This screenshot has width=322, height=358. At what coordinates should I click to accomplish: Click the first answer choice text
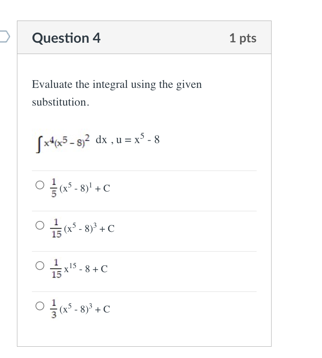coord(77,187)
